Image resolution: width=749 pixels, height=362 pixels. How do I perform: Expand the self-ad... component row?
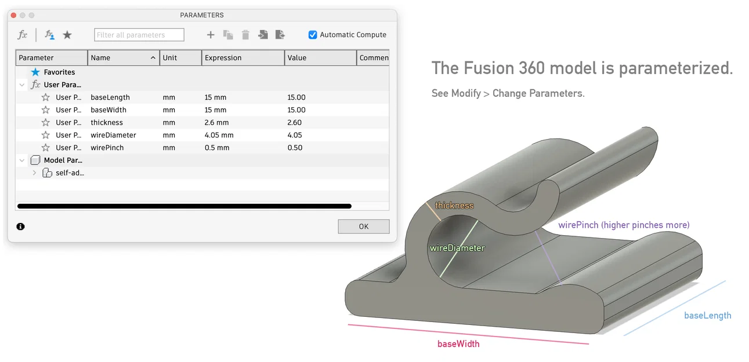point(34,173)
